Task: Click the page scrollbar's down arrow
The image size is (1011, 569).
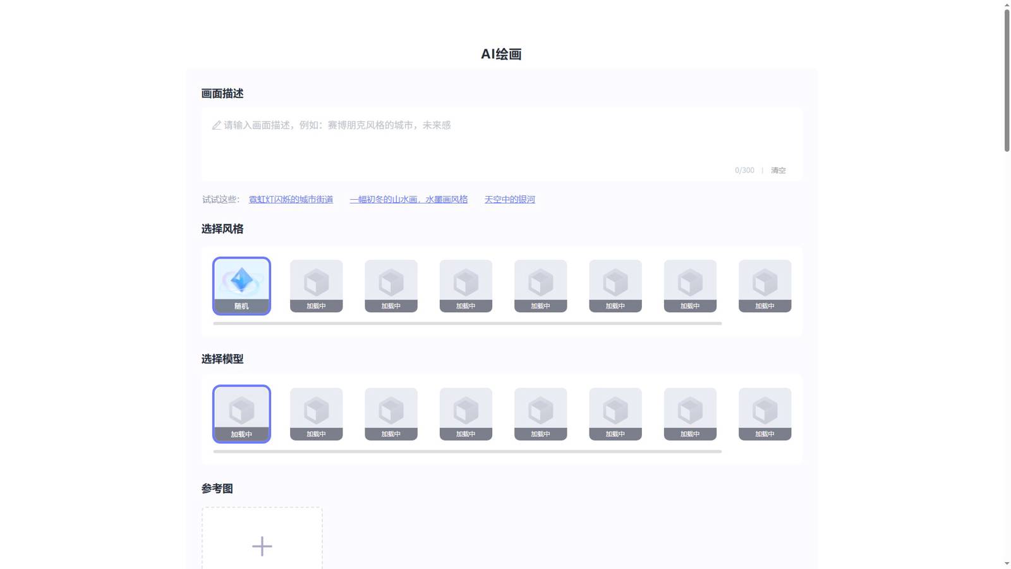Action: pos(1007,564)
